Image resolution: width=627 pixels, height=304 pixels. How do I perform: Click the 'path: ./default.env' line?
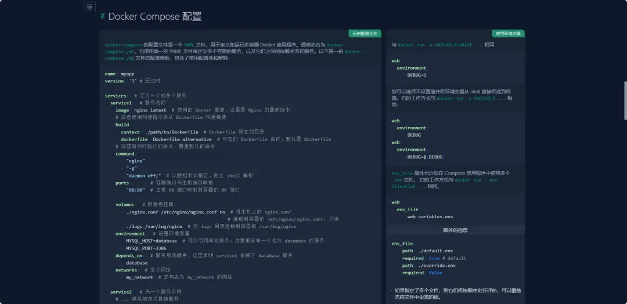(427, 251)
